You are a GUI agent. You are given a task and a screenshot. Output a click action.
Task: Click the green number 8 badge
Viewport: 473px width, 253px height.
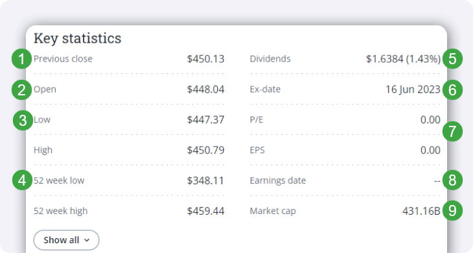point(452,180)
